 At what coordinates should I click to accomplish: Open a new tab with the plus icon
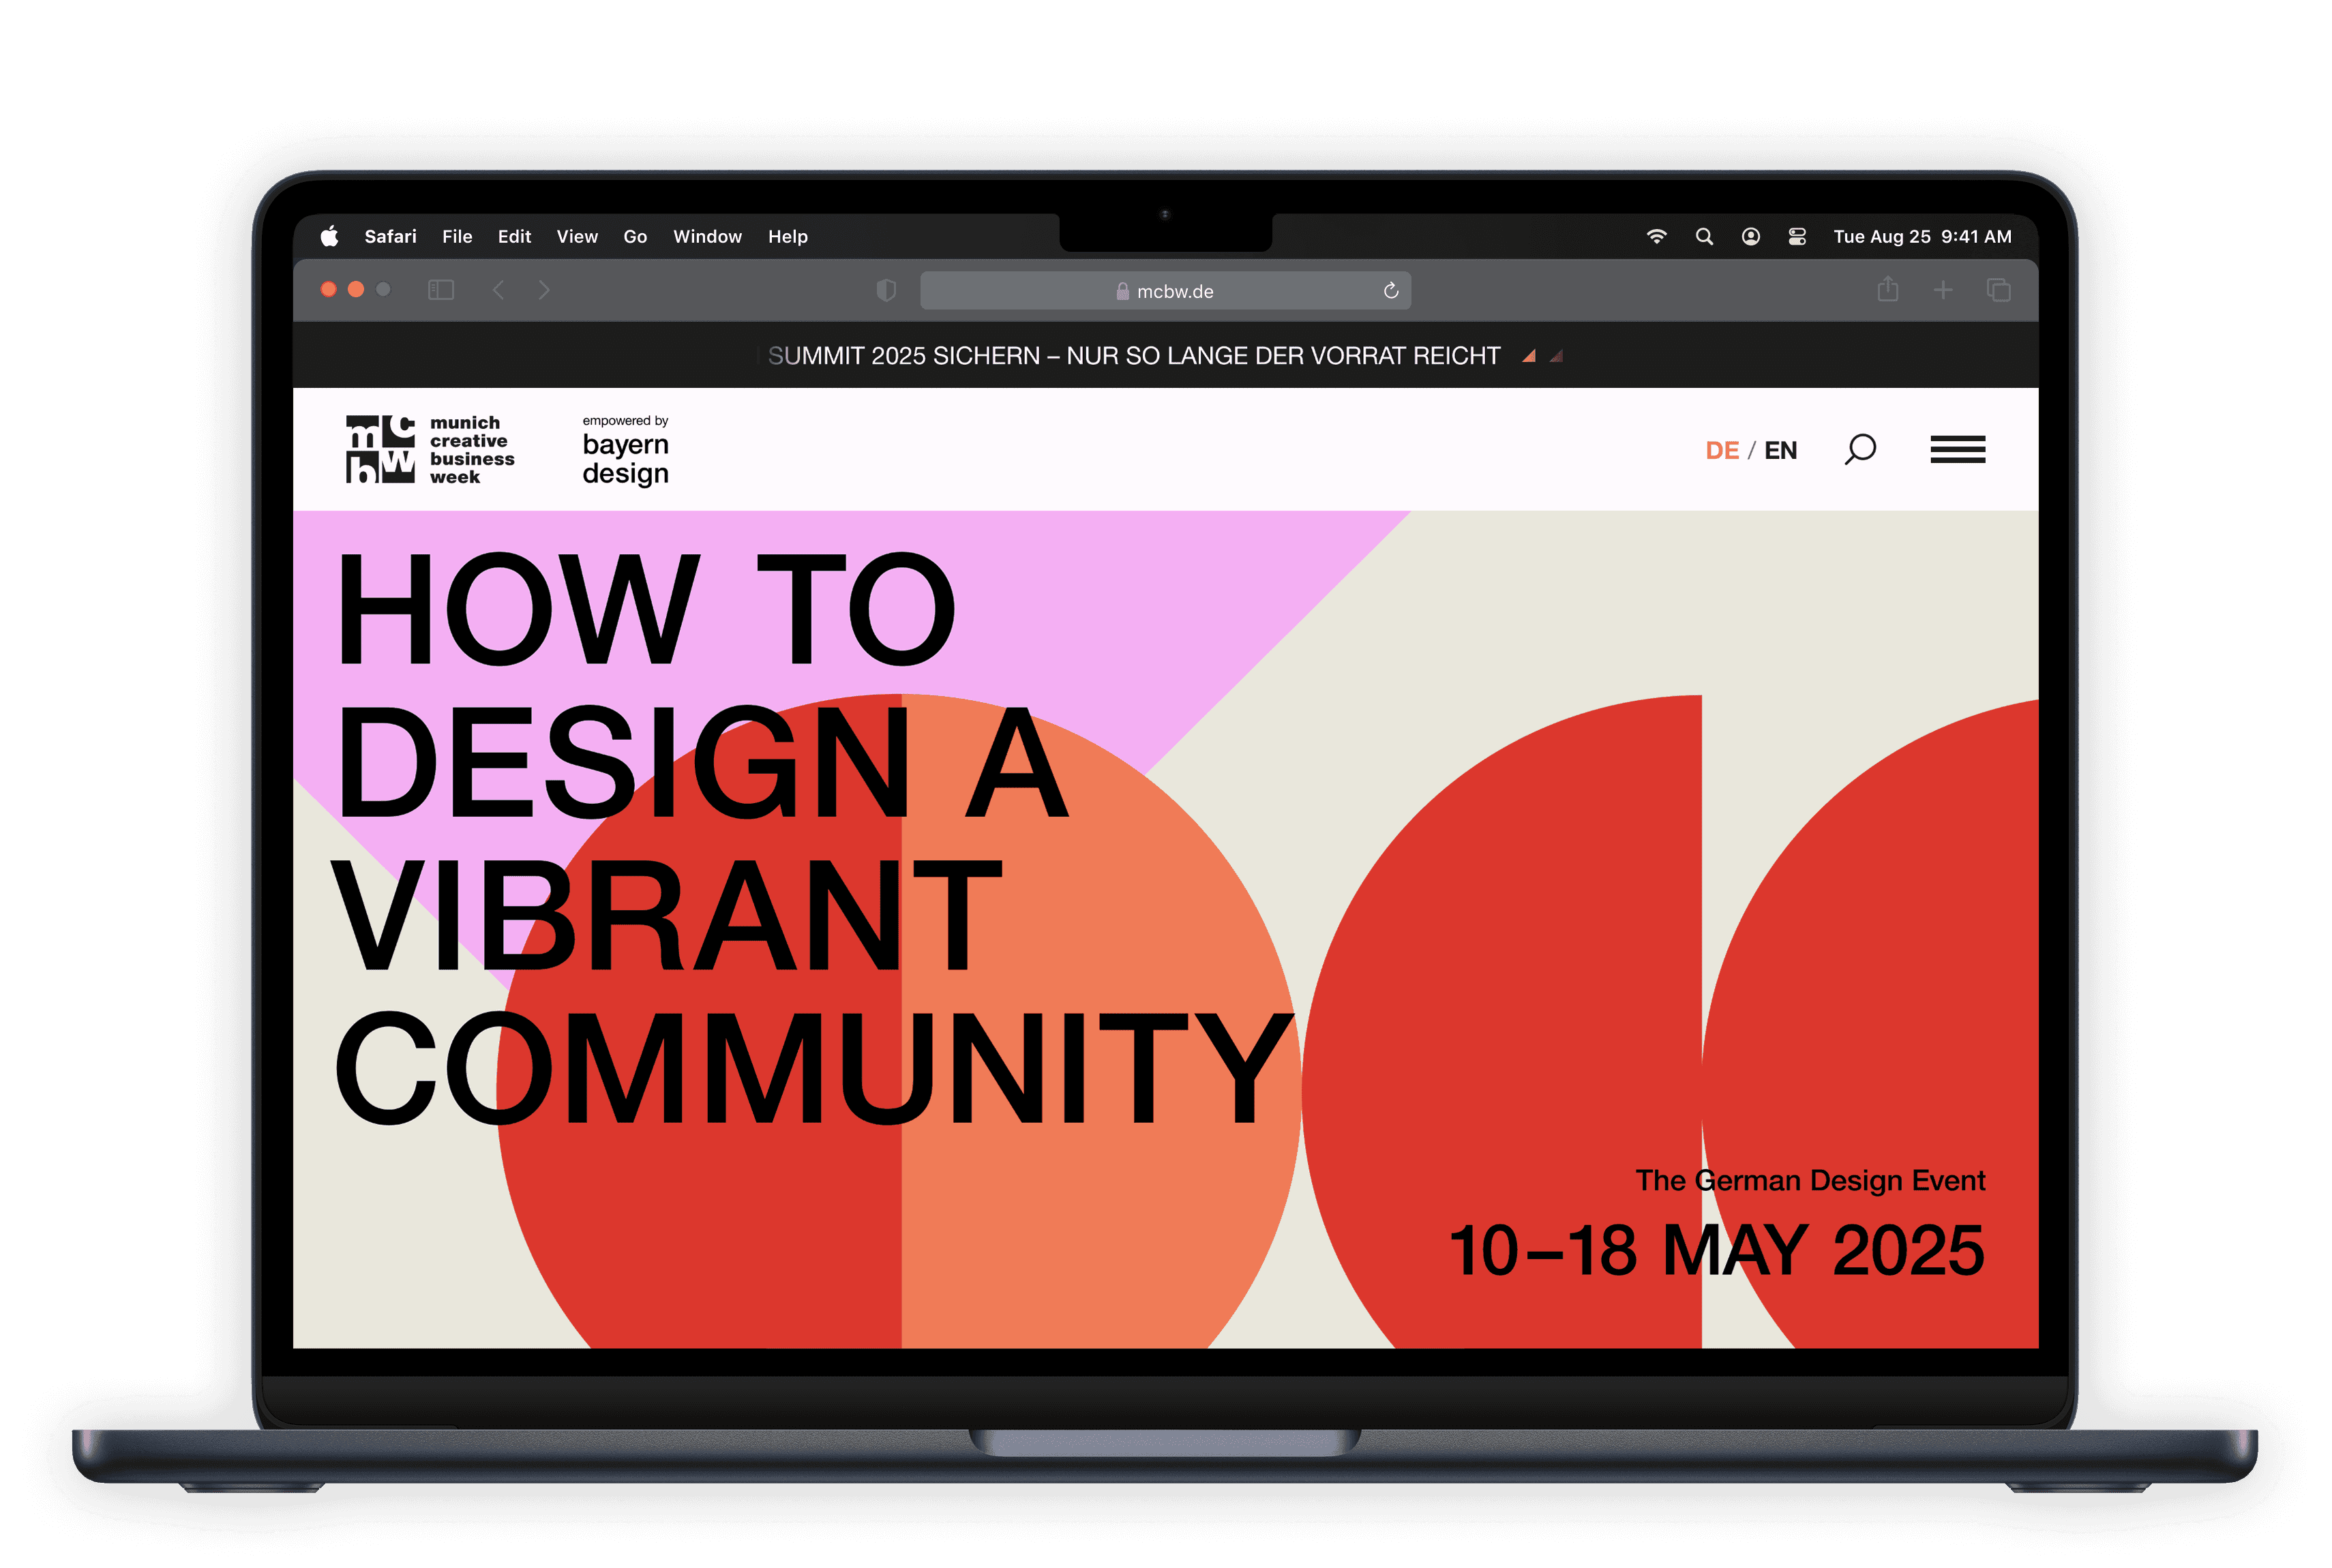point(1943,290)
